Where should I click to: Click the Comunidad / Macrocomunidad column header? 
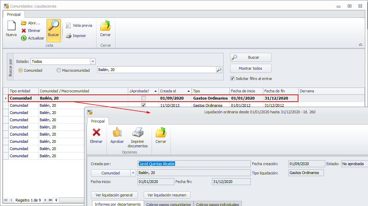pos(83,91)
